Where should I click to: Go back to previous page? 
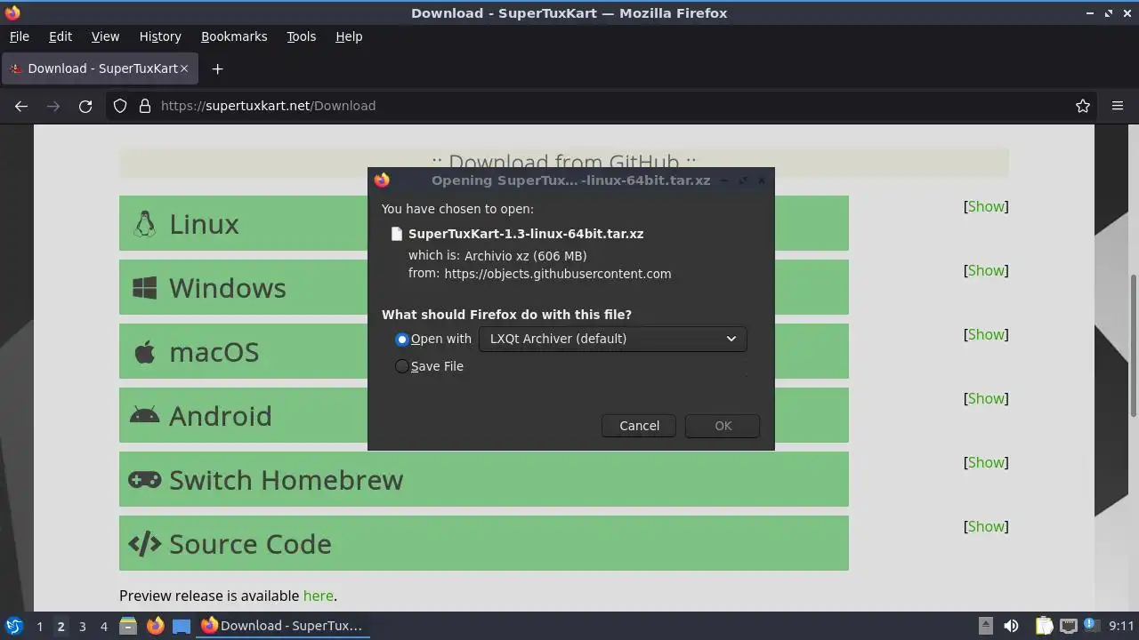[x=21, y=106]
